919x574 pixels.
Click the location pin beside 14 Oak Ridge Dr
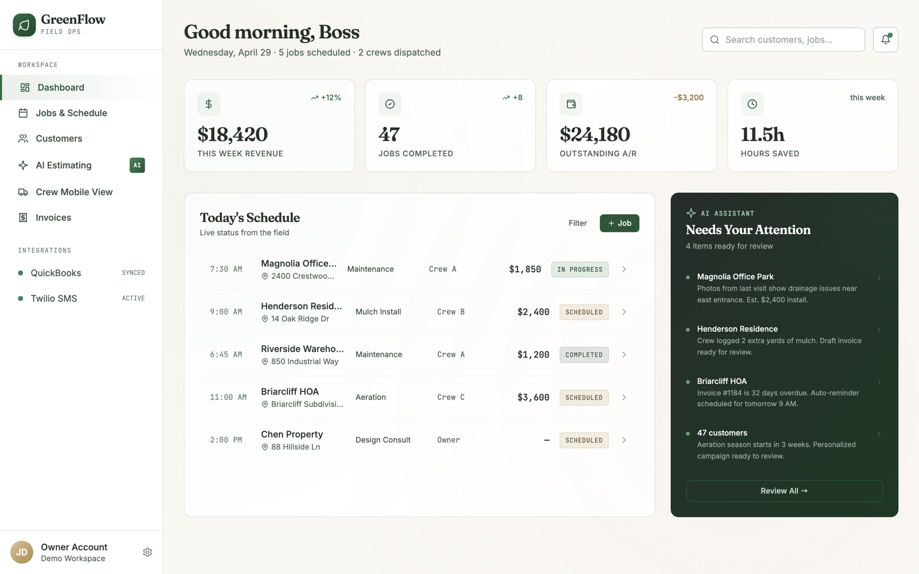(265, 319)
